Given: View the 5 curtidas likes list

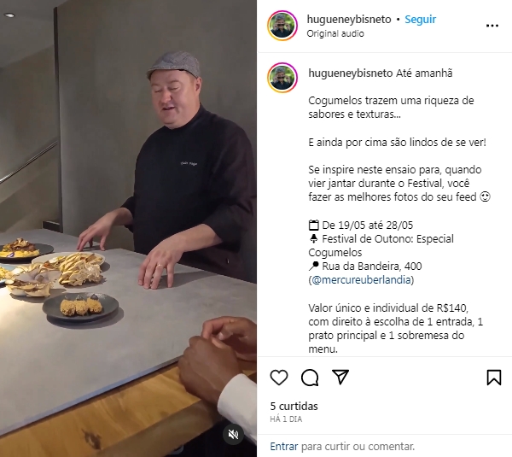Looking at the screenshot, I should 294,406.
